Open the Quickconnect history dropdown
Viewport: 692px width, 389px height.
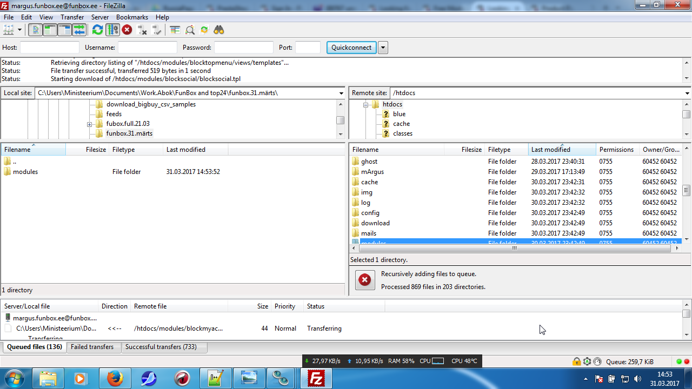point(383,48)
